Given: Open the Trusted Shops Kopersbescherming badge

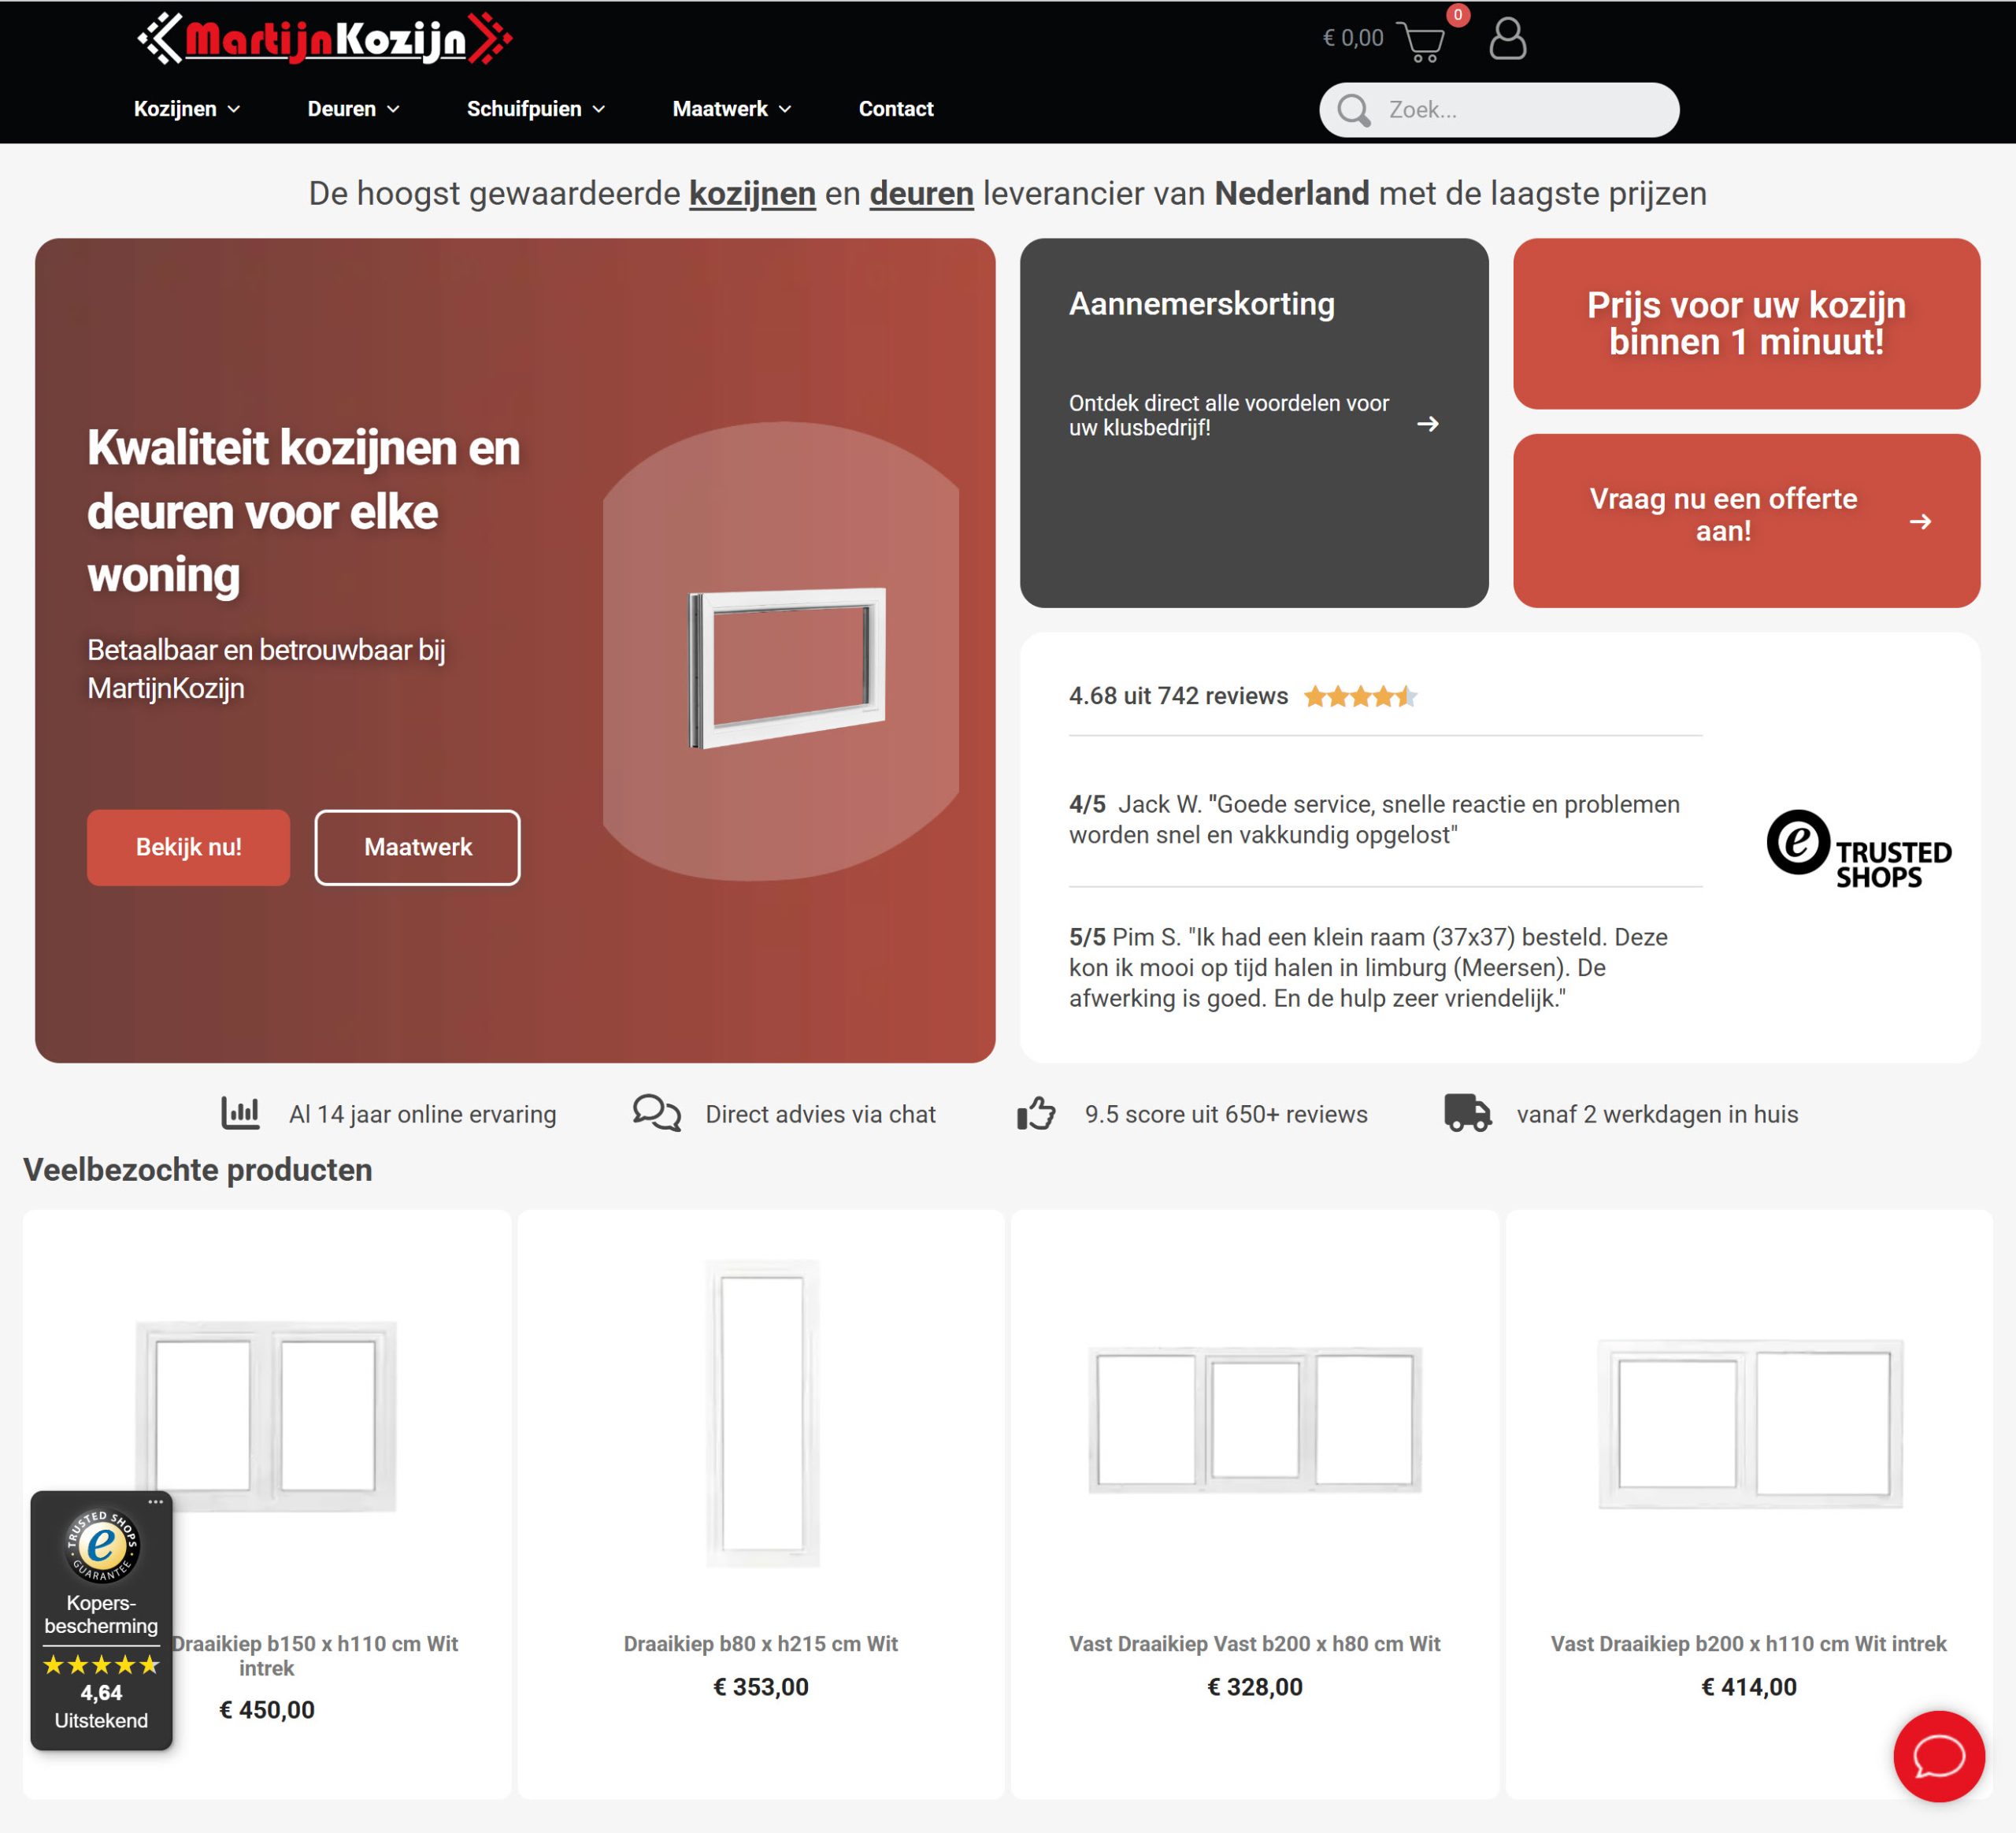Looking at the screenshot, I should 101,1620.
